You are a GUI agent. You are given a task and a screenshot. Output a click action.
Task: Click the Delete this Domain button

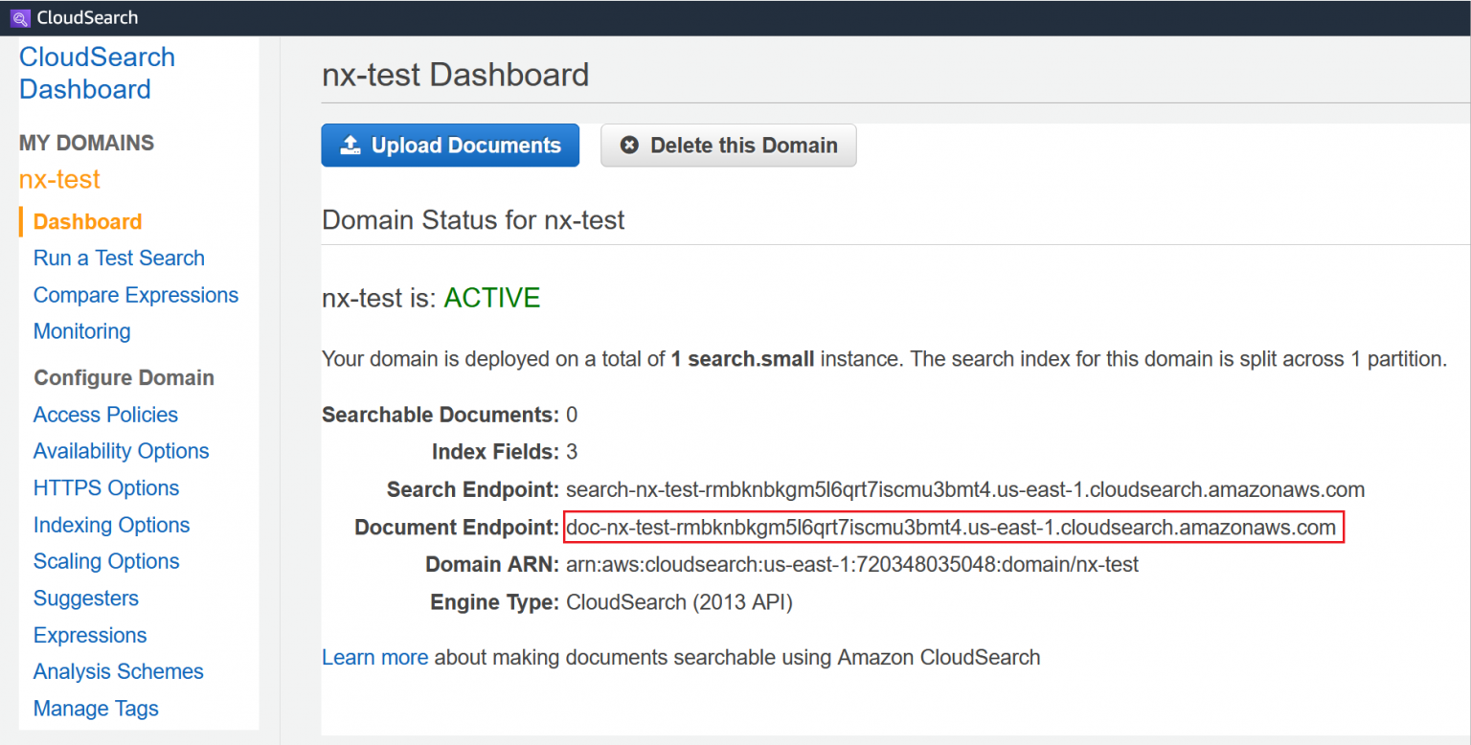(728, 145)
